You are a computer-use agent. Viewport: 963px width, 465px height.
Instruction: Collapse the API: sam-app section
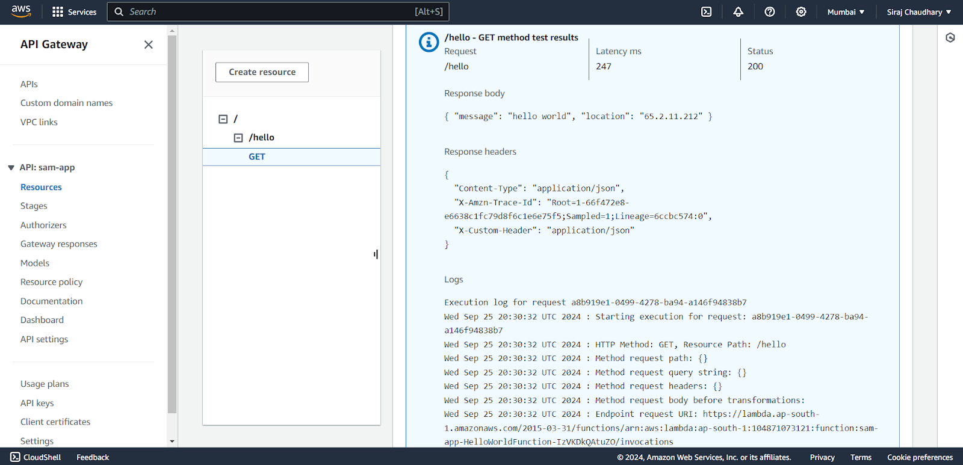pyautogui.click(x=11, y=168)
